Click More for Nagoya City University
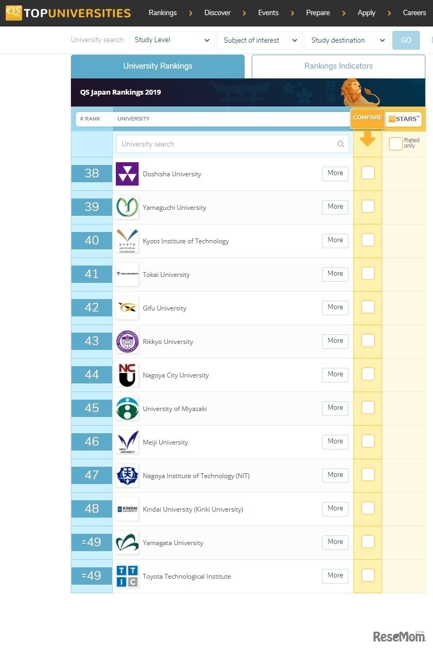Viewport: 433px width, 649px height. [335, 374]
